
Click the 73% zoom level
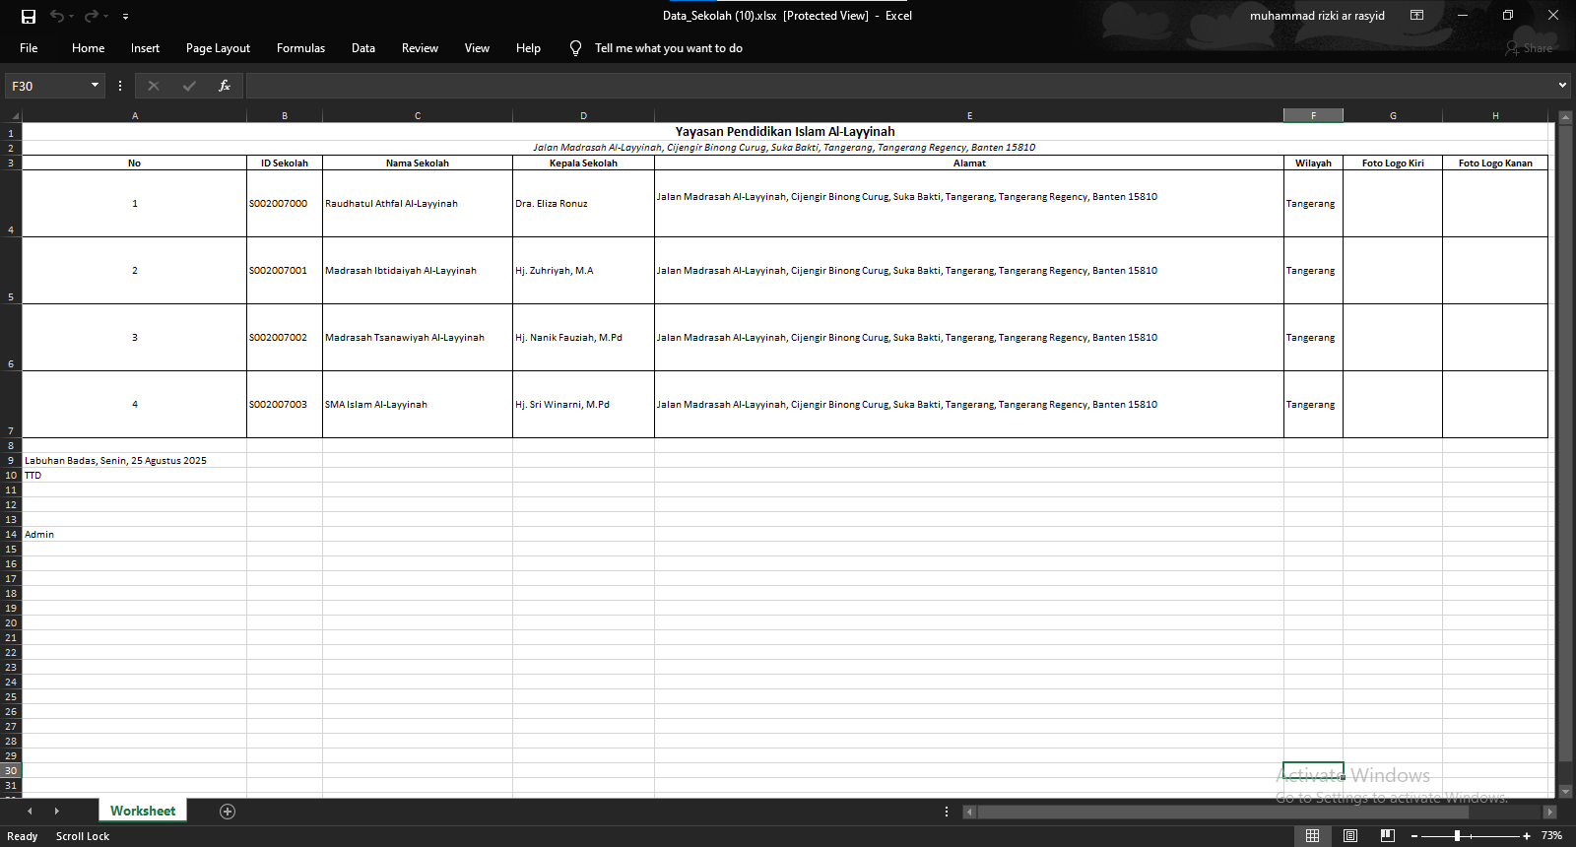(1551, 835)
